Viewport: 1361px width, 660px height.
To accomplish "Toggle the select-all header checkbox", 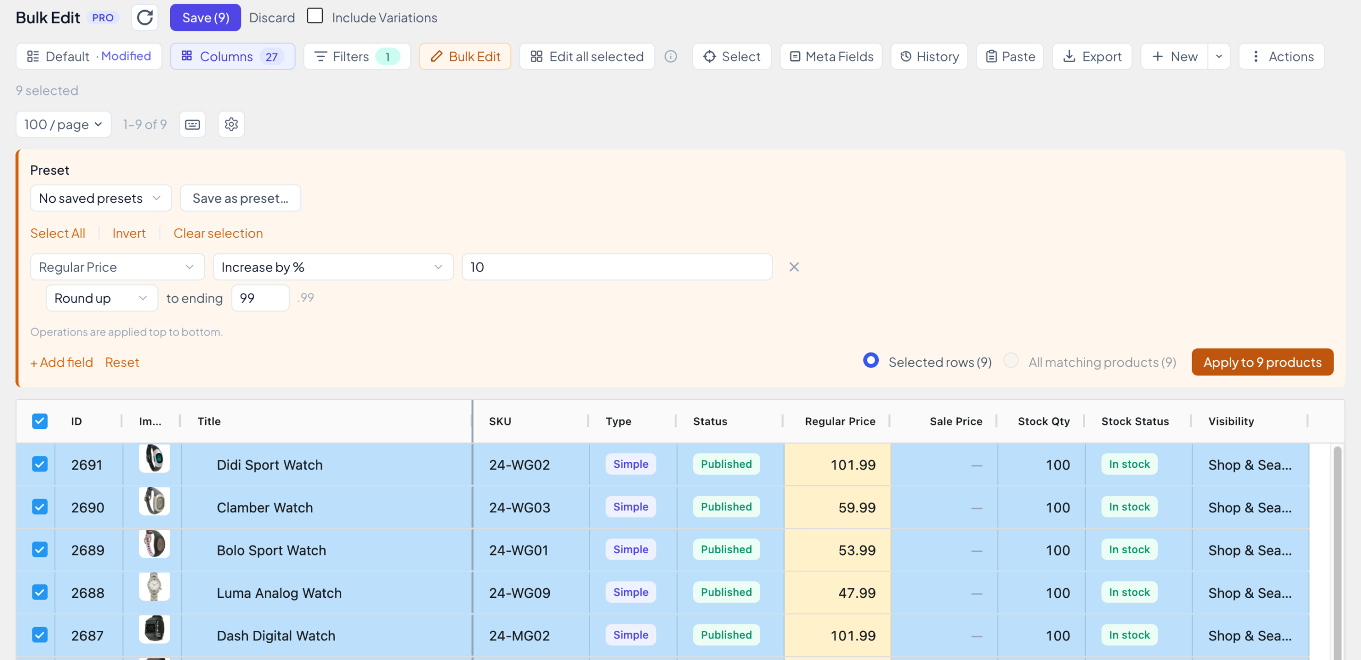I will click(40, 421).
